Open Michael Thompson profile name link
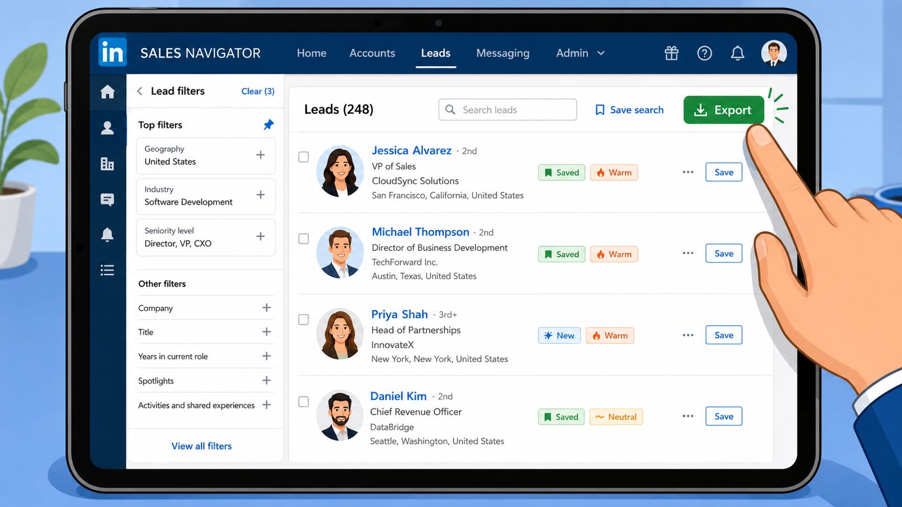Screen dimensions: 902x507 (420, 232)
